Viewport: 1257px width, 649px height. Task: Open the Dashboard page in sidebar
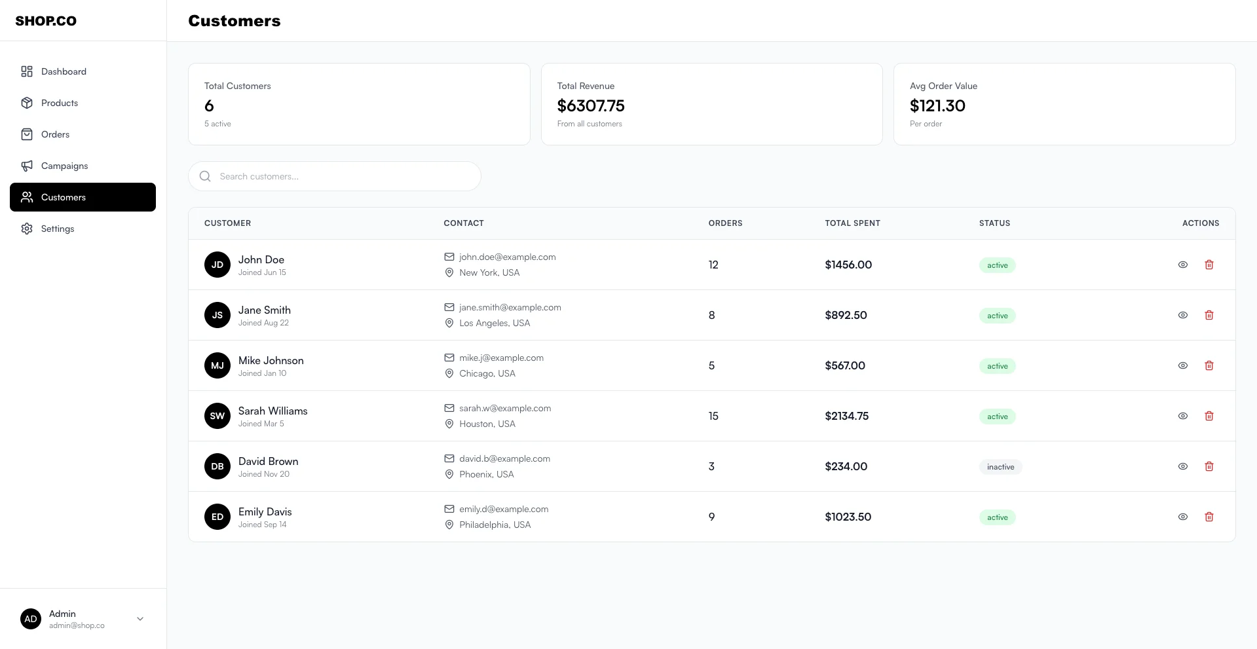coord(64,71)
